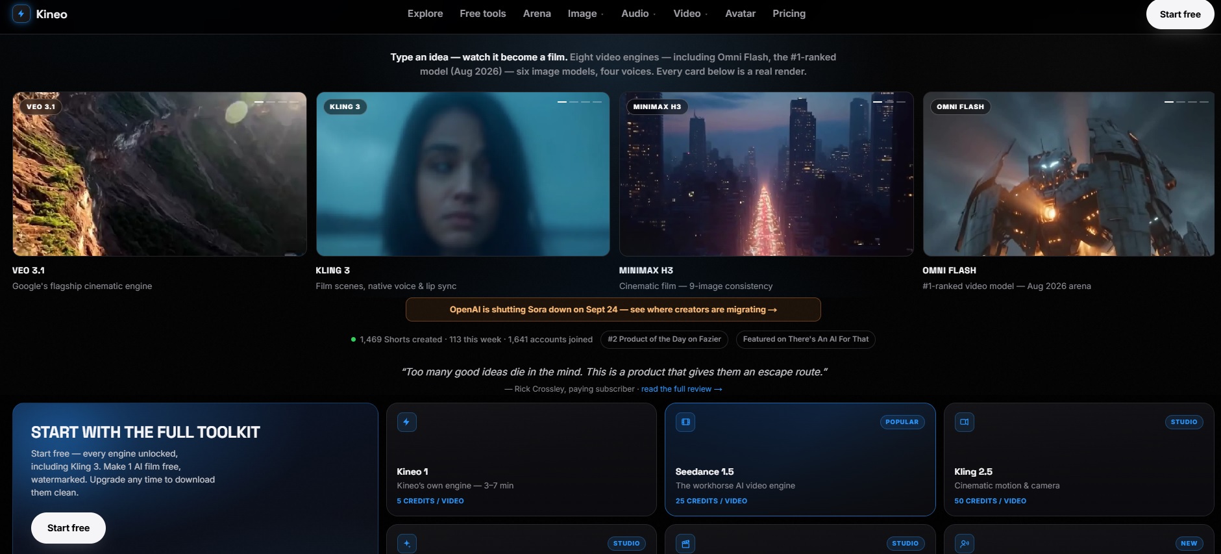Click STUDIO tag on Kling 2.5 card
This screenshot has width=1221, height=554.
[1184, 422]
